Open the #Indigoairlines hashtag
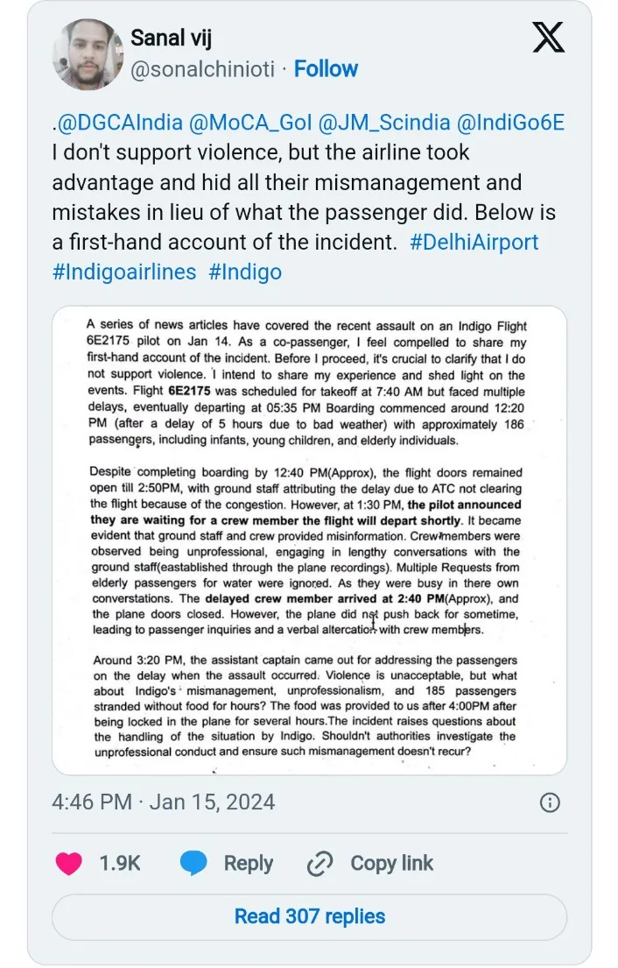Screen dimensions: 618x968 (124, 272)
